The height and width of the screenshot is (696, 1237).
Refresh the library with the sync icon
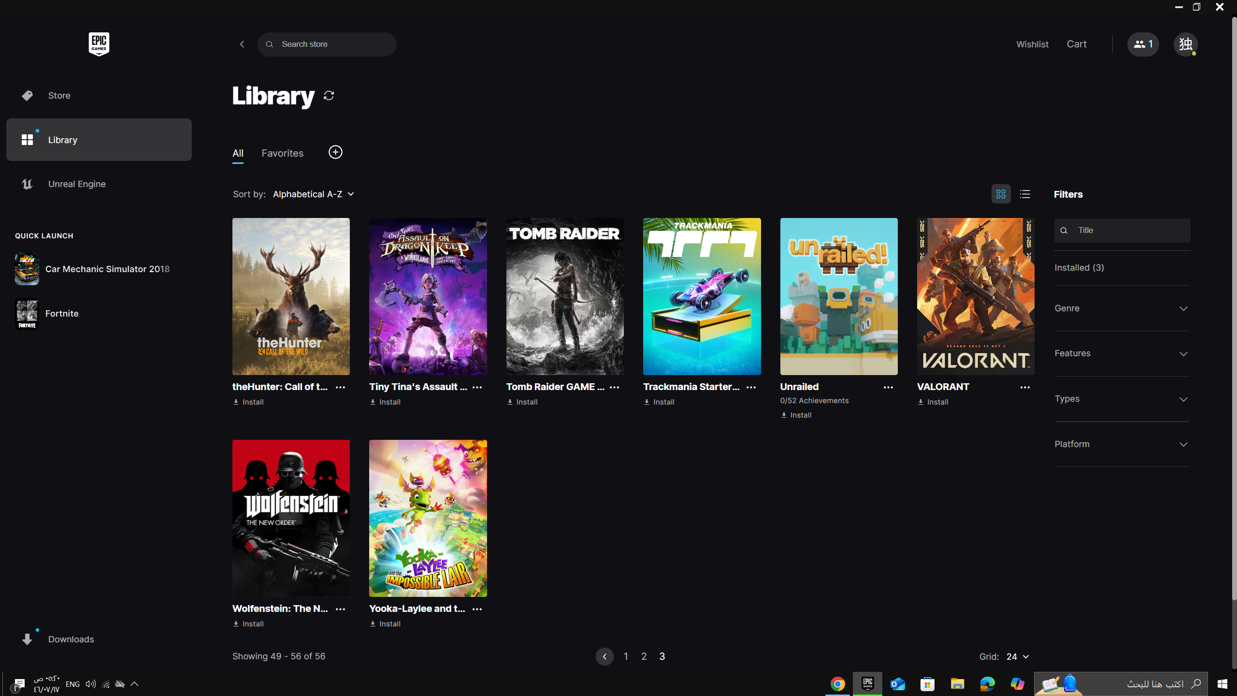[329, 96]
